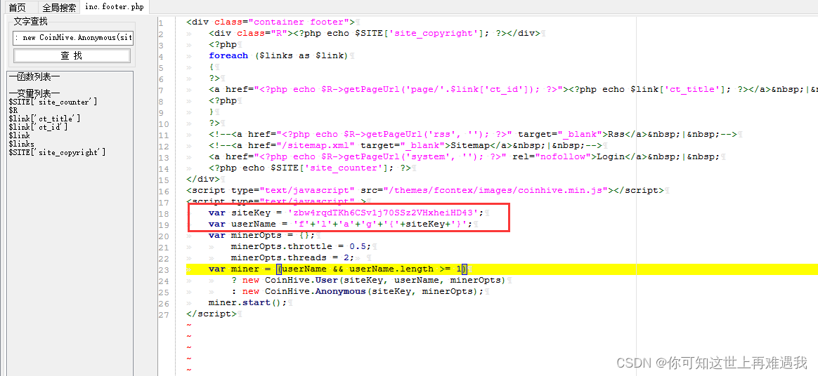Open the 全局搜索 tab
Screen dimensions: 818x376
point(59,7)
